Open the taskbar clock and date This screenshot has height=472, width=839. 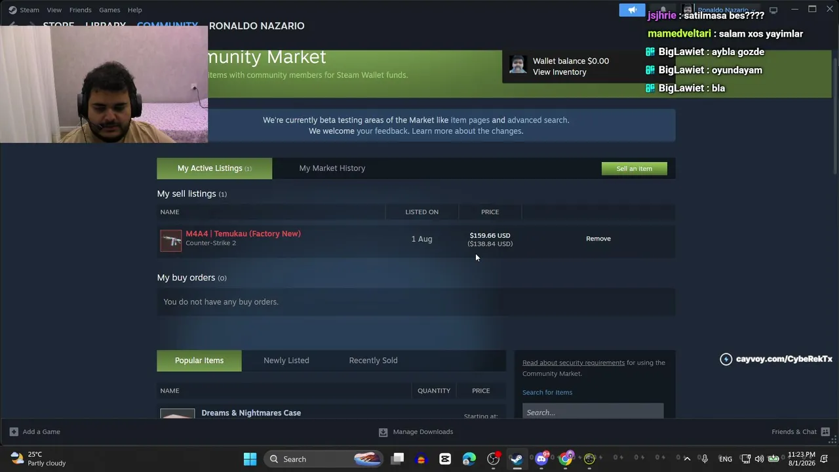click(801, 459)
